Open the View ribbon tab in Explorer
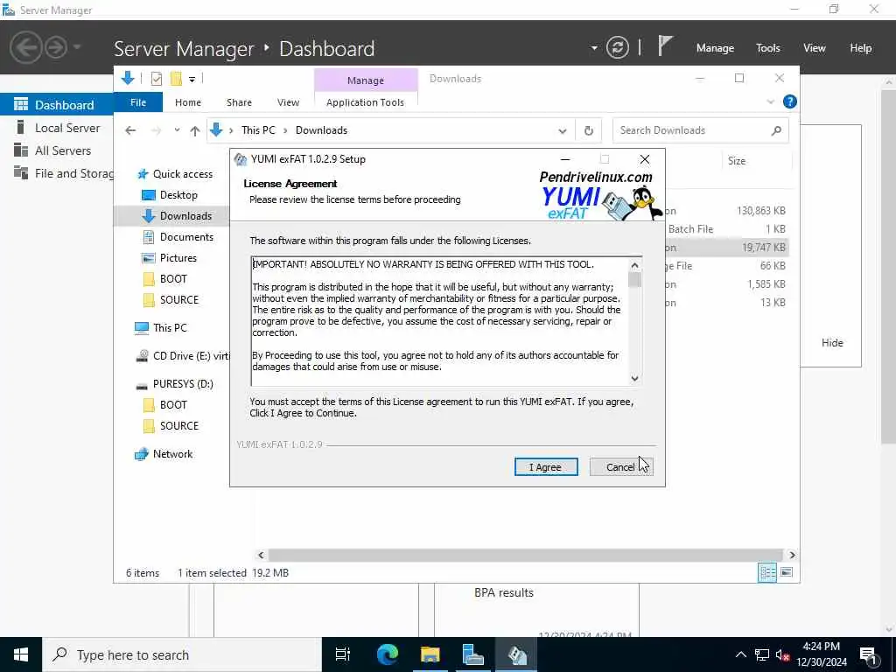 [x=288, y=102]
